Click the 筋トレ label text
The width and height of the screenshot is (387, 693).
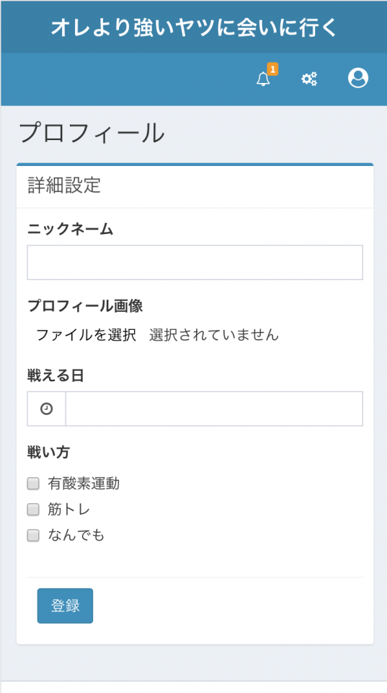[69, 510]
